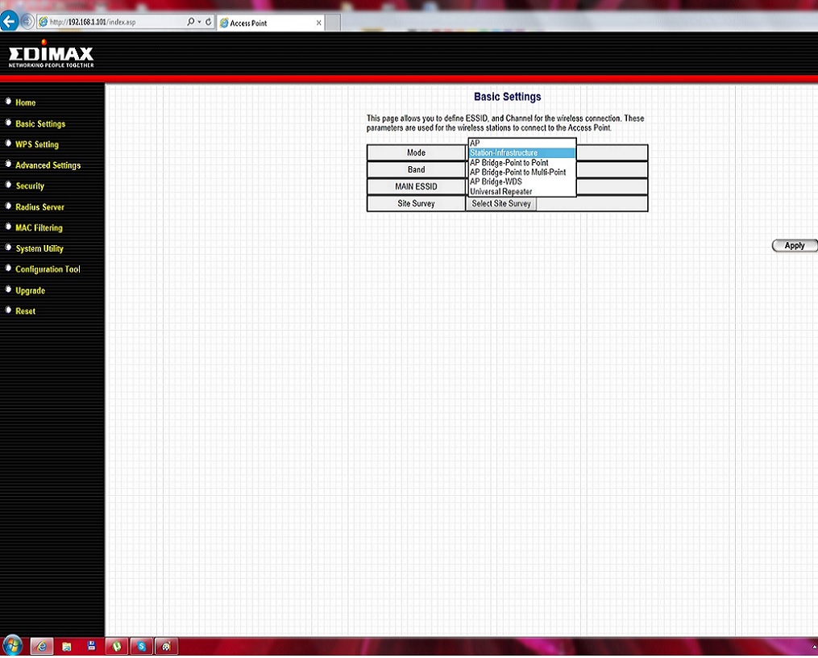Open the Basic Settings menu item
Screen dimensions: 818x658
pos(40,124)
